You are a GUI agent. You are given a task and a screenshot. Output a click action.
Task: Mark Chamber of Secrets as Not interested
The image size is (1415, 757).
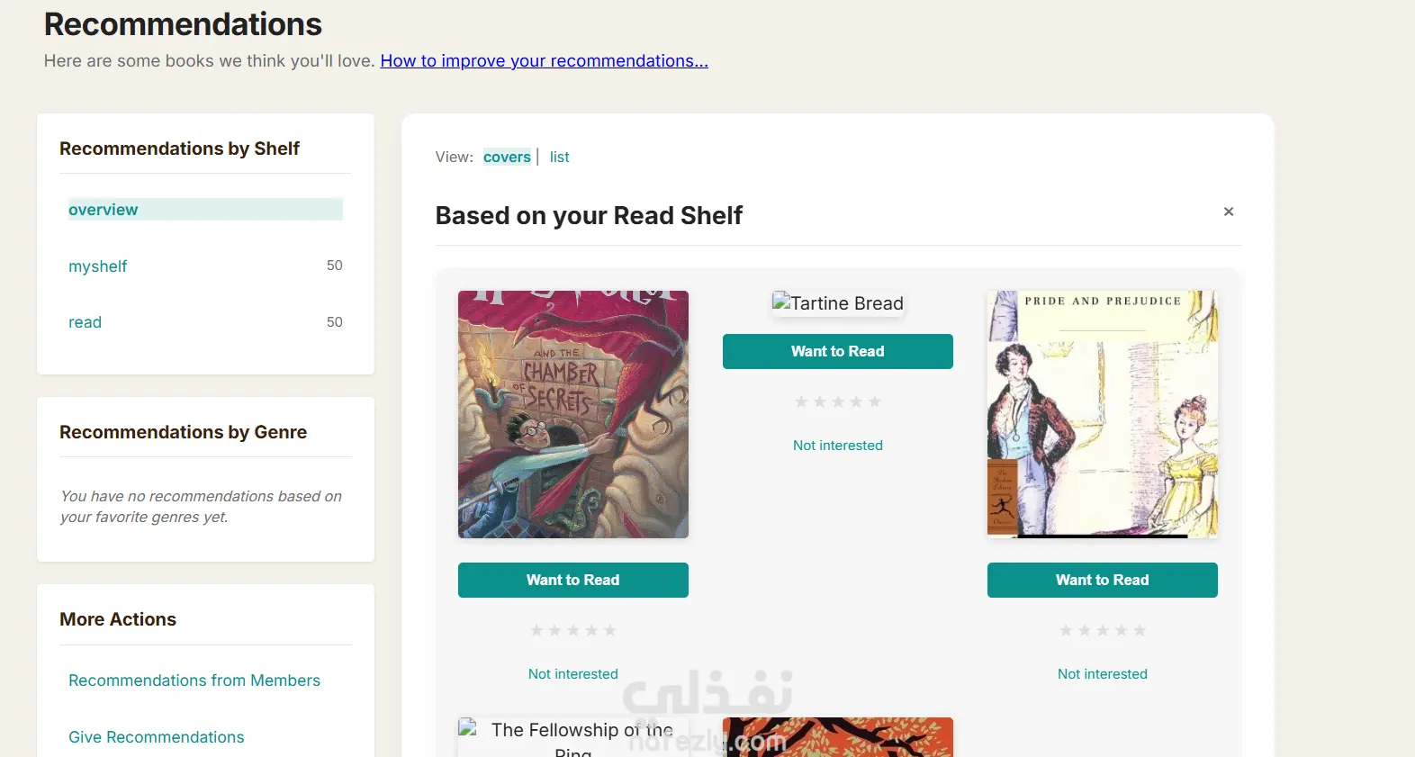point(572,674)
